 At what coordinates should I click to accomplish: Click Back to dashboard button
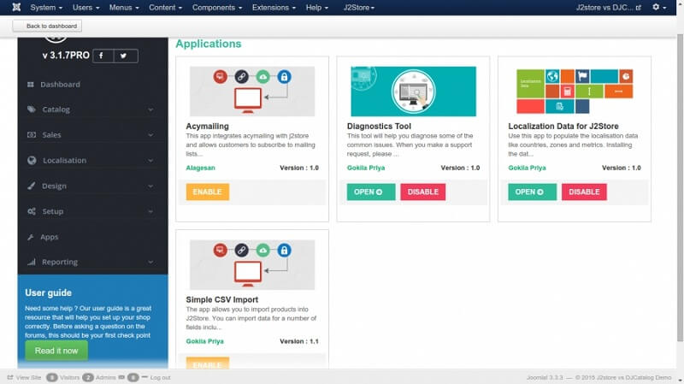pos(47,26)
